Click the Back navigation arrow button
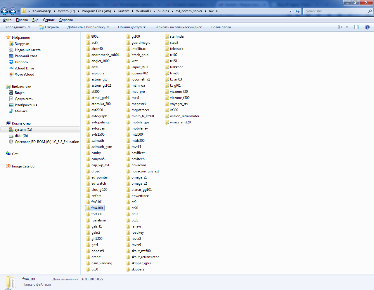Viewport: 374px width, 290px height. 5,11
